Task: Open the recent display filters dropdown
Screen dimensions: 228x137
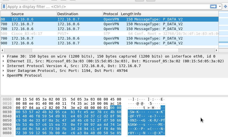Action: 220,6
